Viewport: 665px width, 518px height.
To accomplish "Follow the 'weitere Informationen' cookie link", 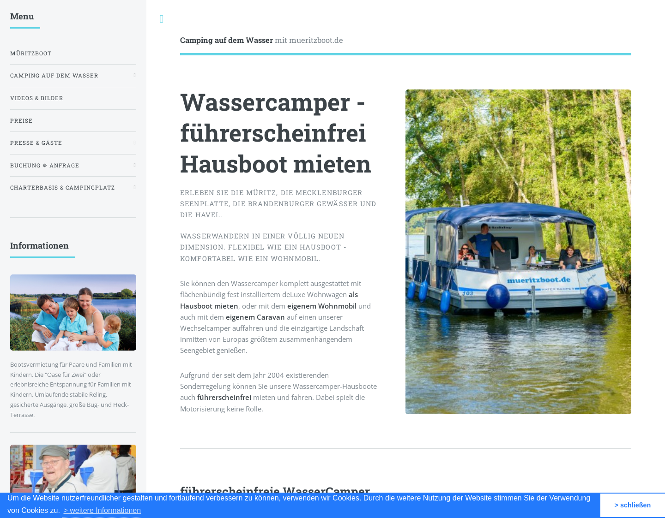I will point(102,511).
